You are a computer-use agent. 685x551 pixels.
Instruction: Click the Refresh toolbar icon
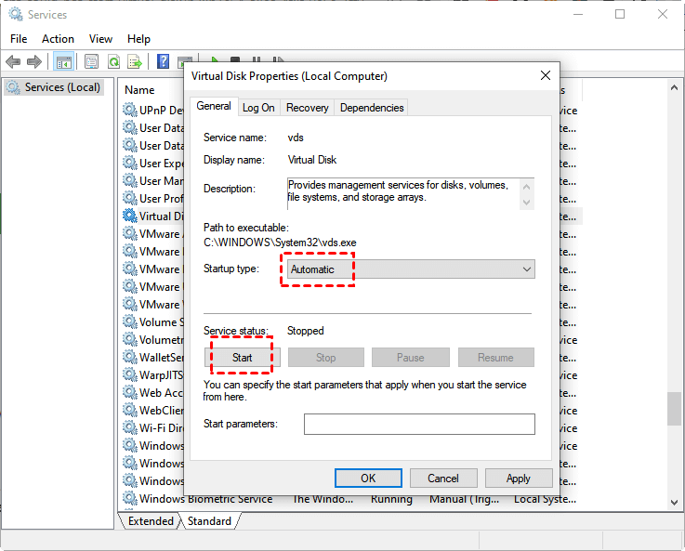click(x=113, y=61)
